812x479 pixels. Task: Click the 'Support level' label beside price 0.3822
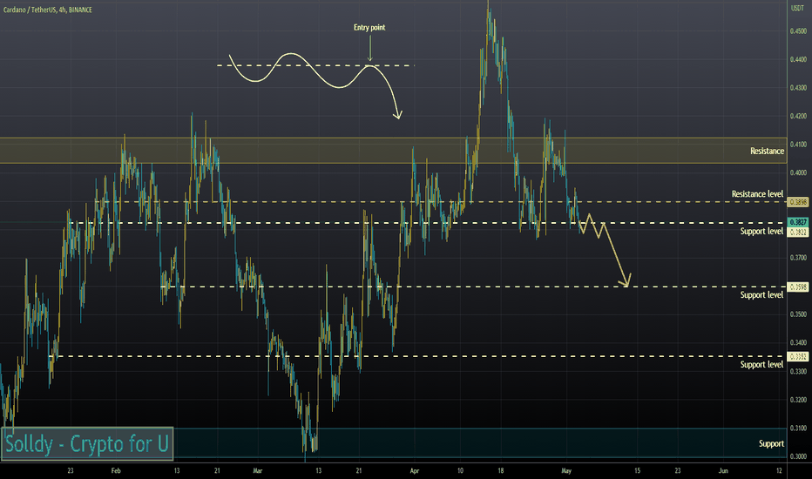coord(761,231)
